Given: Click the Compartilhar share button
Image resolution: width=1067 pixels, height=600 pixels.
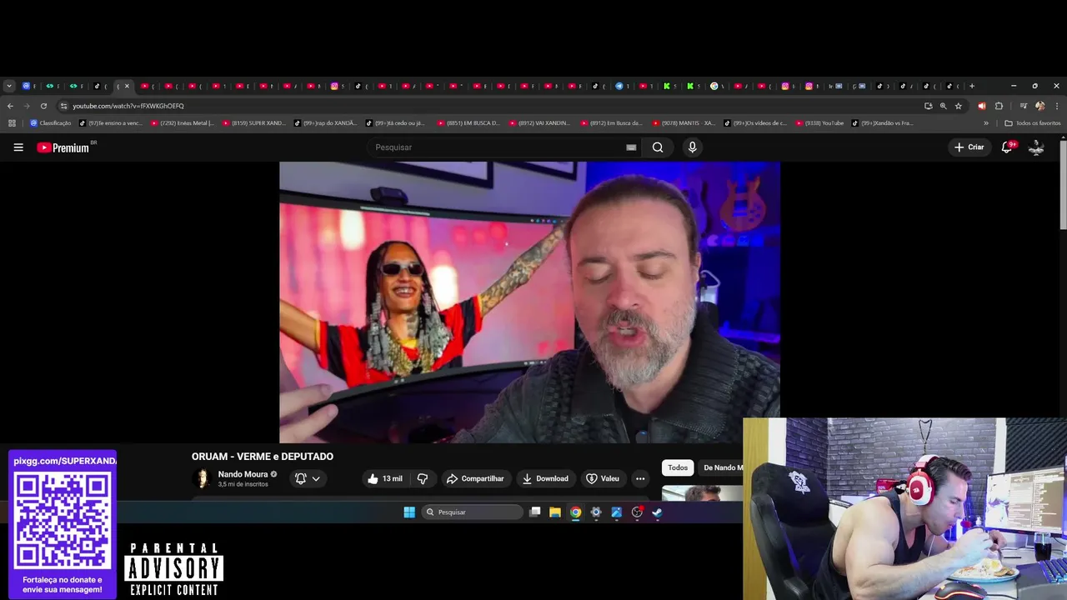Looking at the screenshot, I should (x=475, y=478).
